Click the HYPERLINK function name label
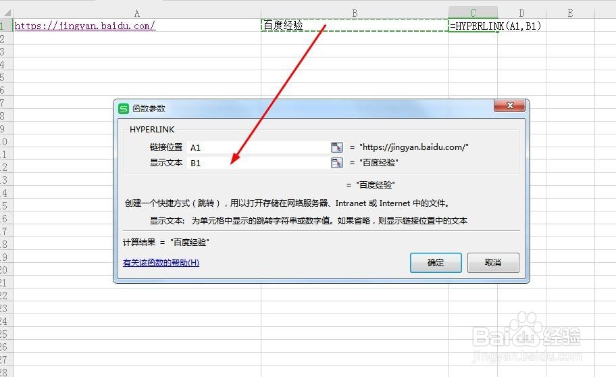616x377 pixels. 152,129
